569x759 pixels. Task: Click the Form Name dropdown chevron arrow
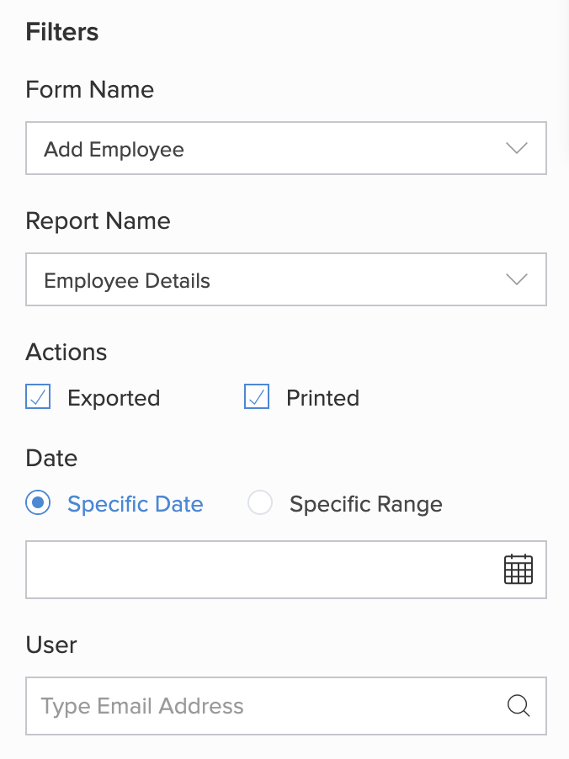click(x=516, y=148)
